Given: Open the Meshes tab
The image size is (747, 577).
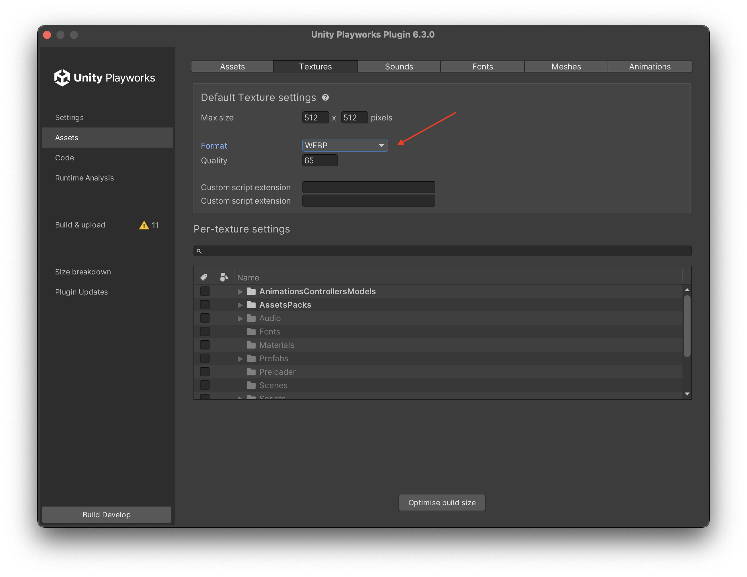Looking at the screenshot, I should tap(566, 66).
